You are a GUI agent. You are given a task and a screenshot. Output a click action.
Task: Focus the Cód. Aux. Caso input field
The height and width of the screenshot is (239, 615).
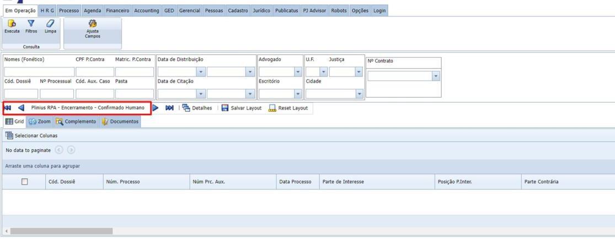pyautogui.click(x=95, y=94)
